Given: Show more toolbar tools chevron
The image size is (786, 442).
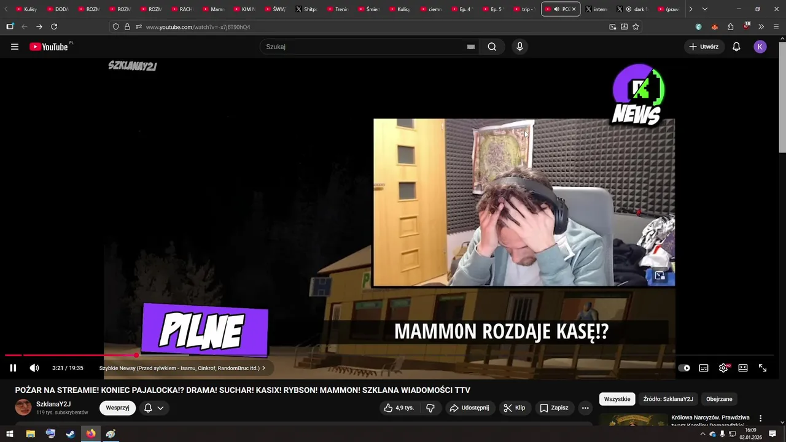Looking at the screenshot, I should [761, 27].
